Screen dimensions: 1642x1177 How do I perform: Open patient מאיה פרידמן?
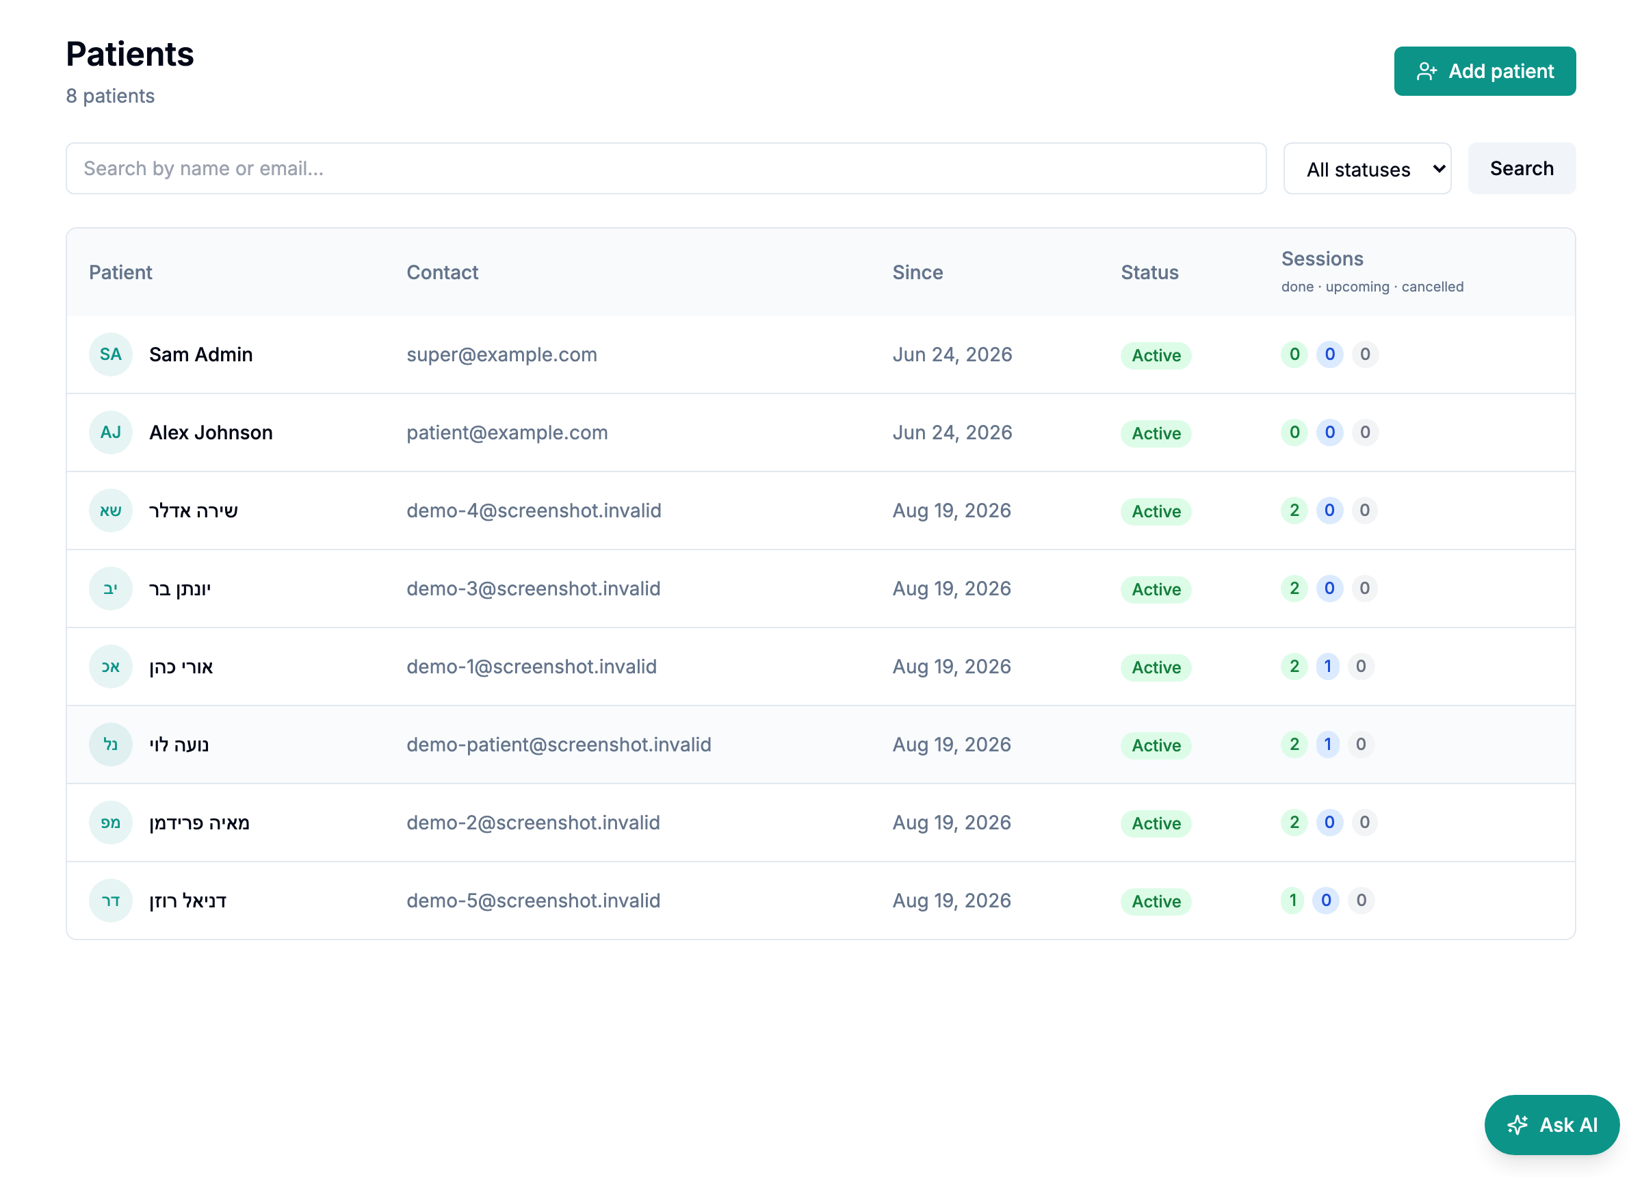point(199,822)
